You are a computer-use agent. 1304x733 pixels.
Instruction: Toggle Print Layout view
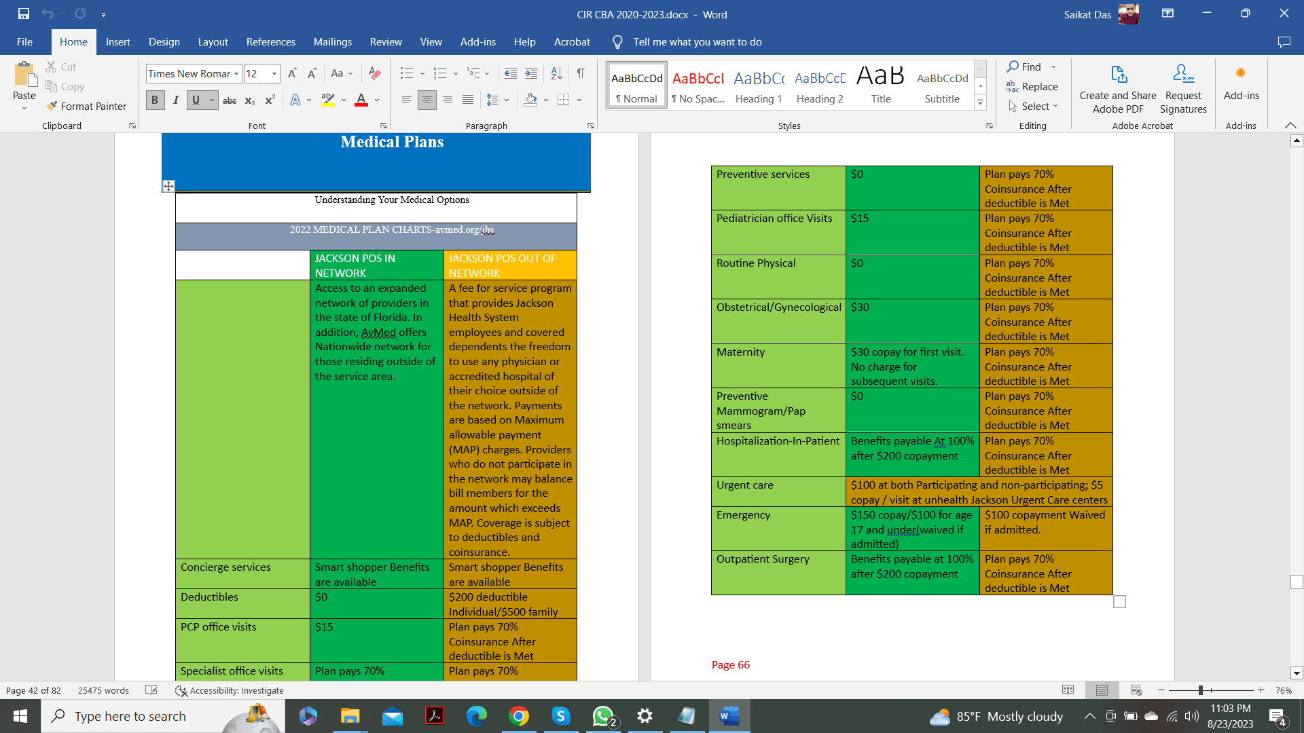1102,690
